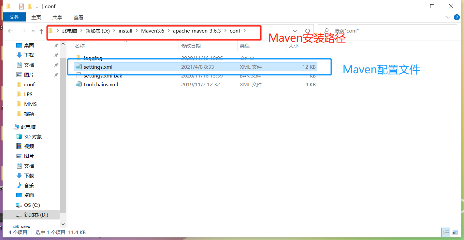Viewport: 464px width, 240px height.
Task: Open the logging folder
Action: [x=92, y=58]
